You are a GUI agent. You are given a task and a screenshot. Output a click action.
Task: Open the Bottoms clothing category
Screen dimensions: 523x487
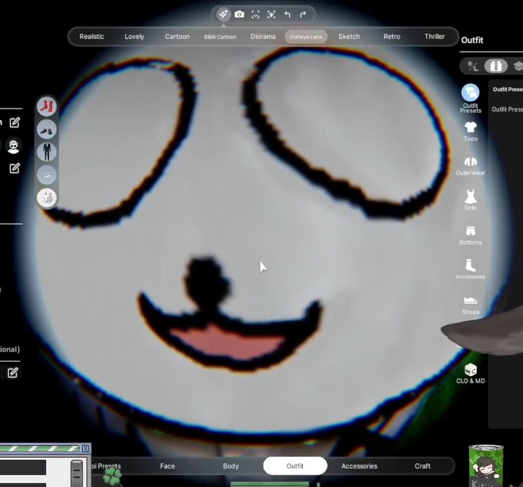tap(470, 235)
